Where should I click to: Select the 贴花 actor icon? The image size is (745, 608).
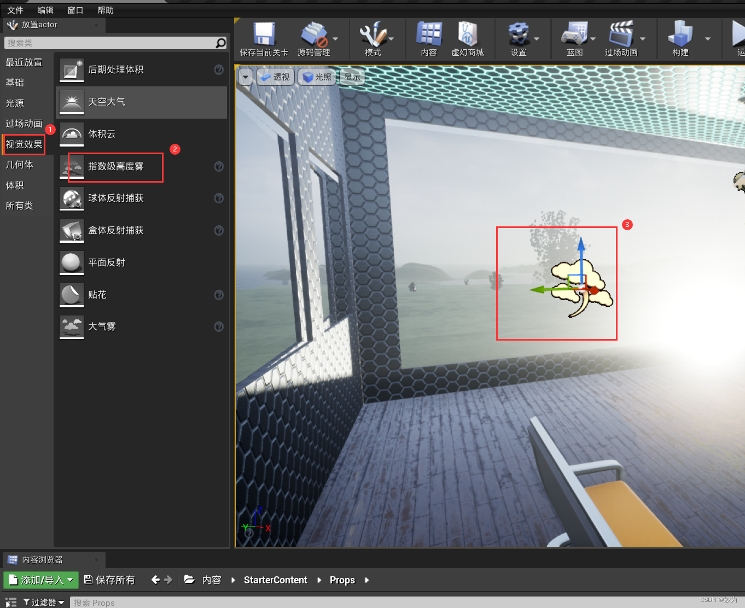point(72,295)
